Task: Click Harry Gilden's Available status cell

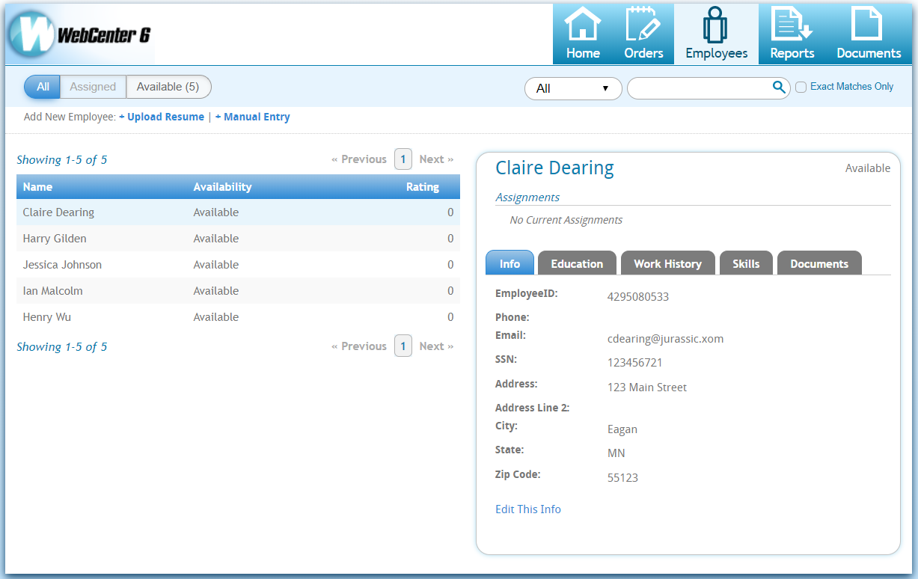Action: click(216, 239)
